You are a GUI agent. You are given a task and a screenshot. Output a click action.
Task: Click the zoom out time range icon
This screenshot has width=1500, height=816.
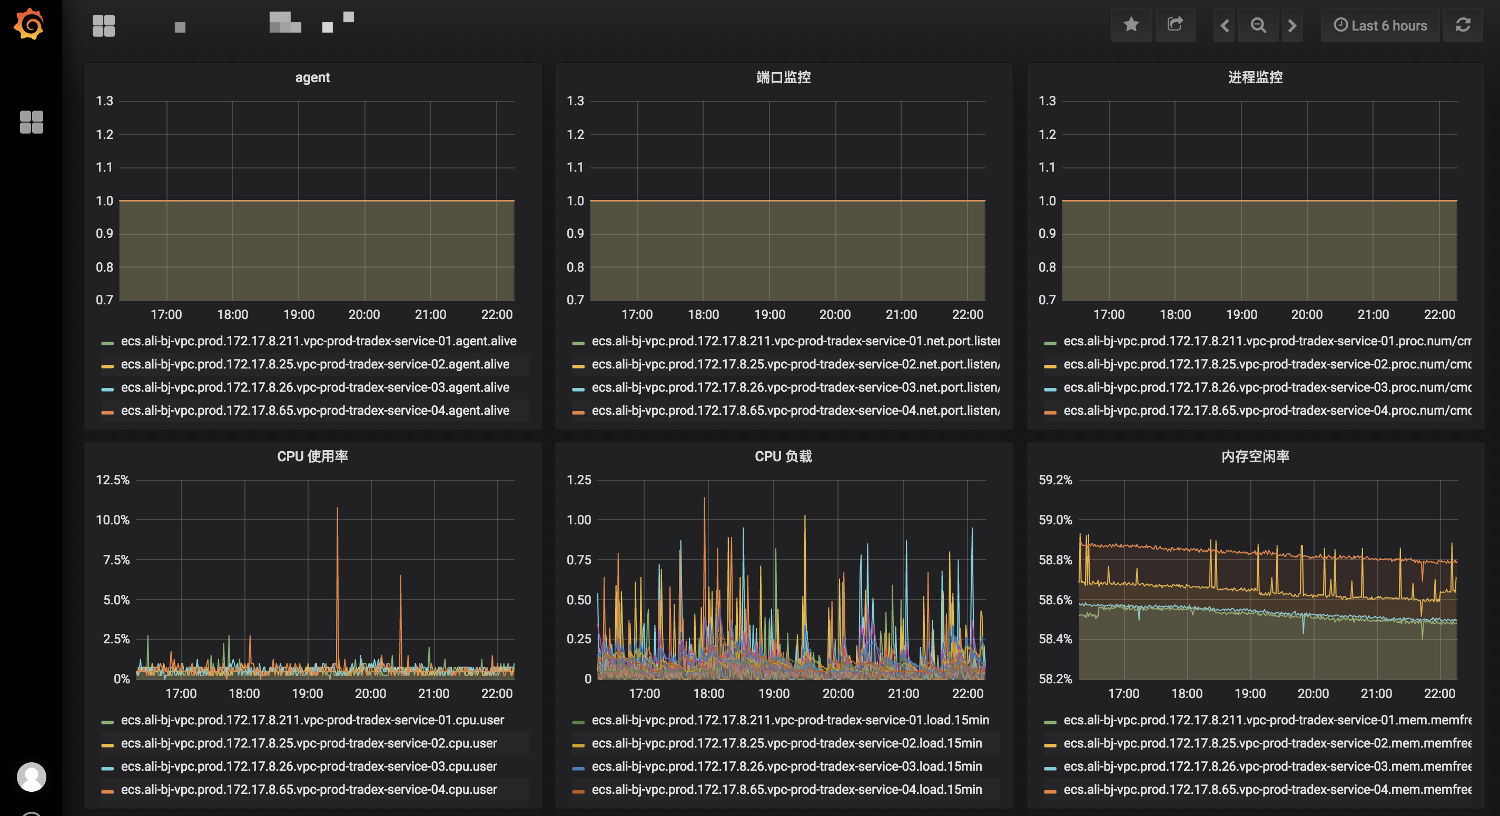1258,26
